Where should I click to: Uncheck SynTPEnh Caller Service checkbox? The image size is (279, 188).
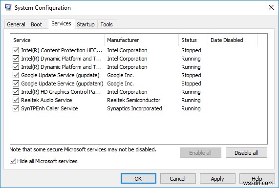(16, 108)
